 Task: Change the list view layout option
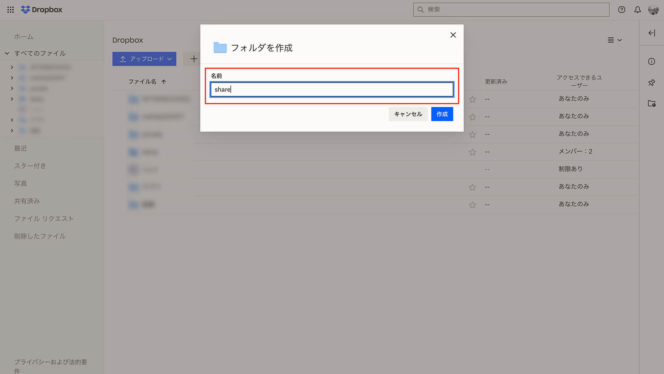coord(615,40)
